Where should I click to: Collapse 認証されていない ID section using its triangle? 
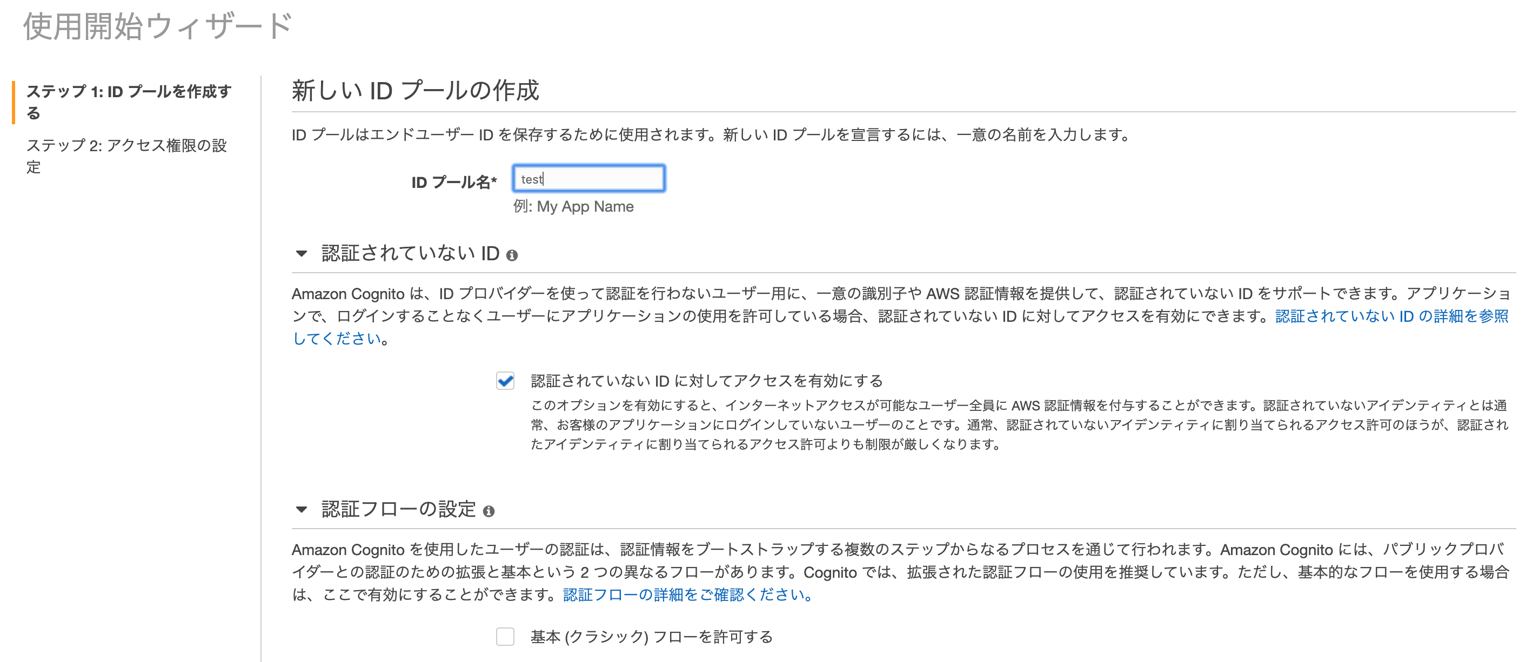pos(302,254)
